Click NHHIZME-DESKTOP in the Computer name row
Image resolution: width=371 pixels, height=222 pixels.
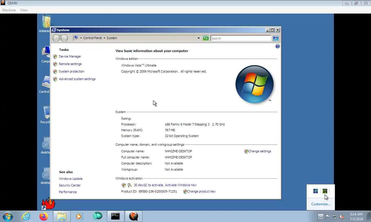pos(178,151)
